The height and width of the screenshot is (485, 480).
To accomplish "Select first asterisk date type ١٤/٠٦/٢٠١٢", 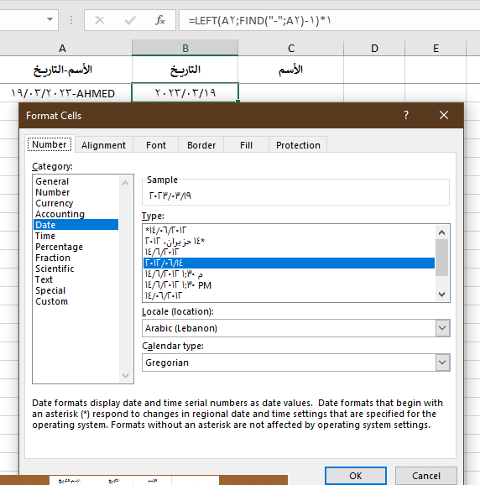I will [289, 230].
